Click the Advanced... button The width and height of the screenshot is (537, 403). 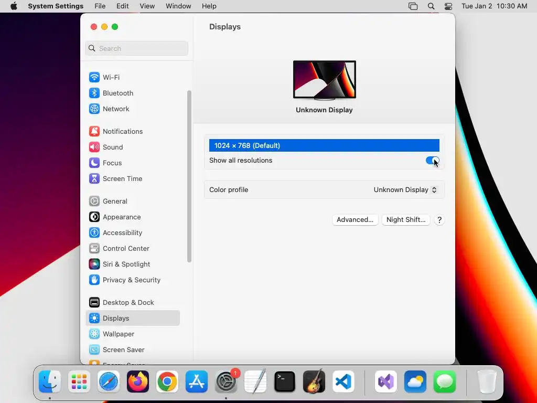pyautogui.click(x=355, y=220)
